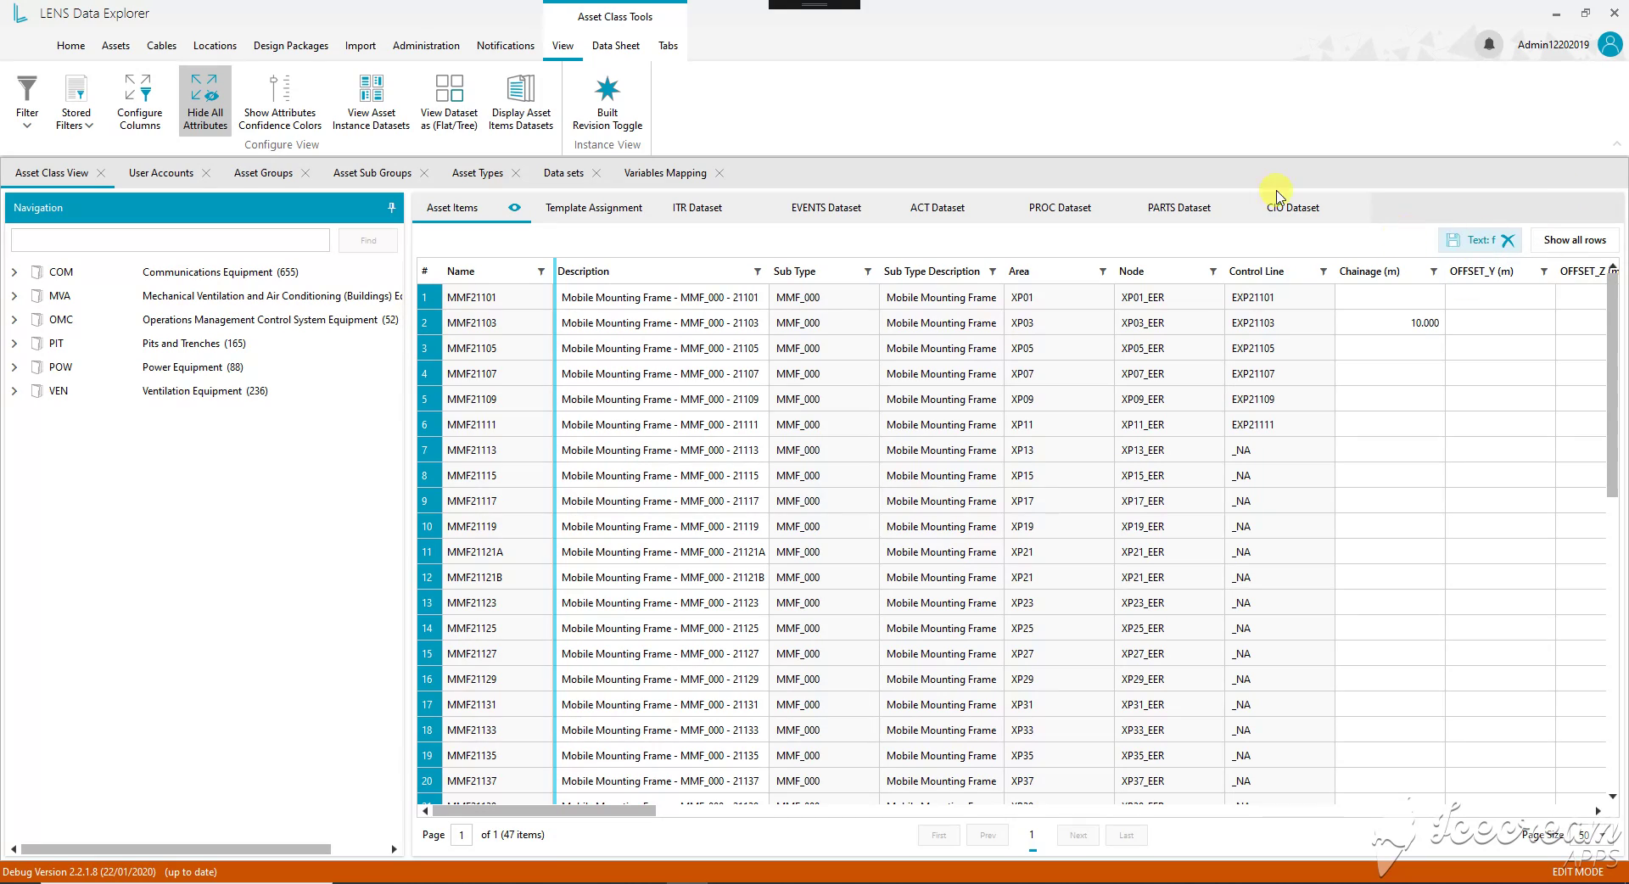Close the User Accounts tab
This screenshot has width=1629, height=884.
(x=206, y=173)
